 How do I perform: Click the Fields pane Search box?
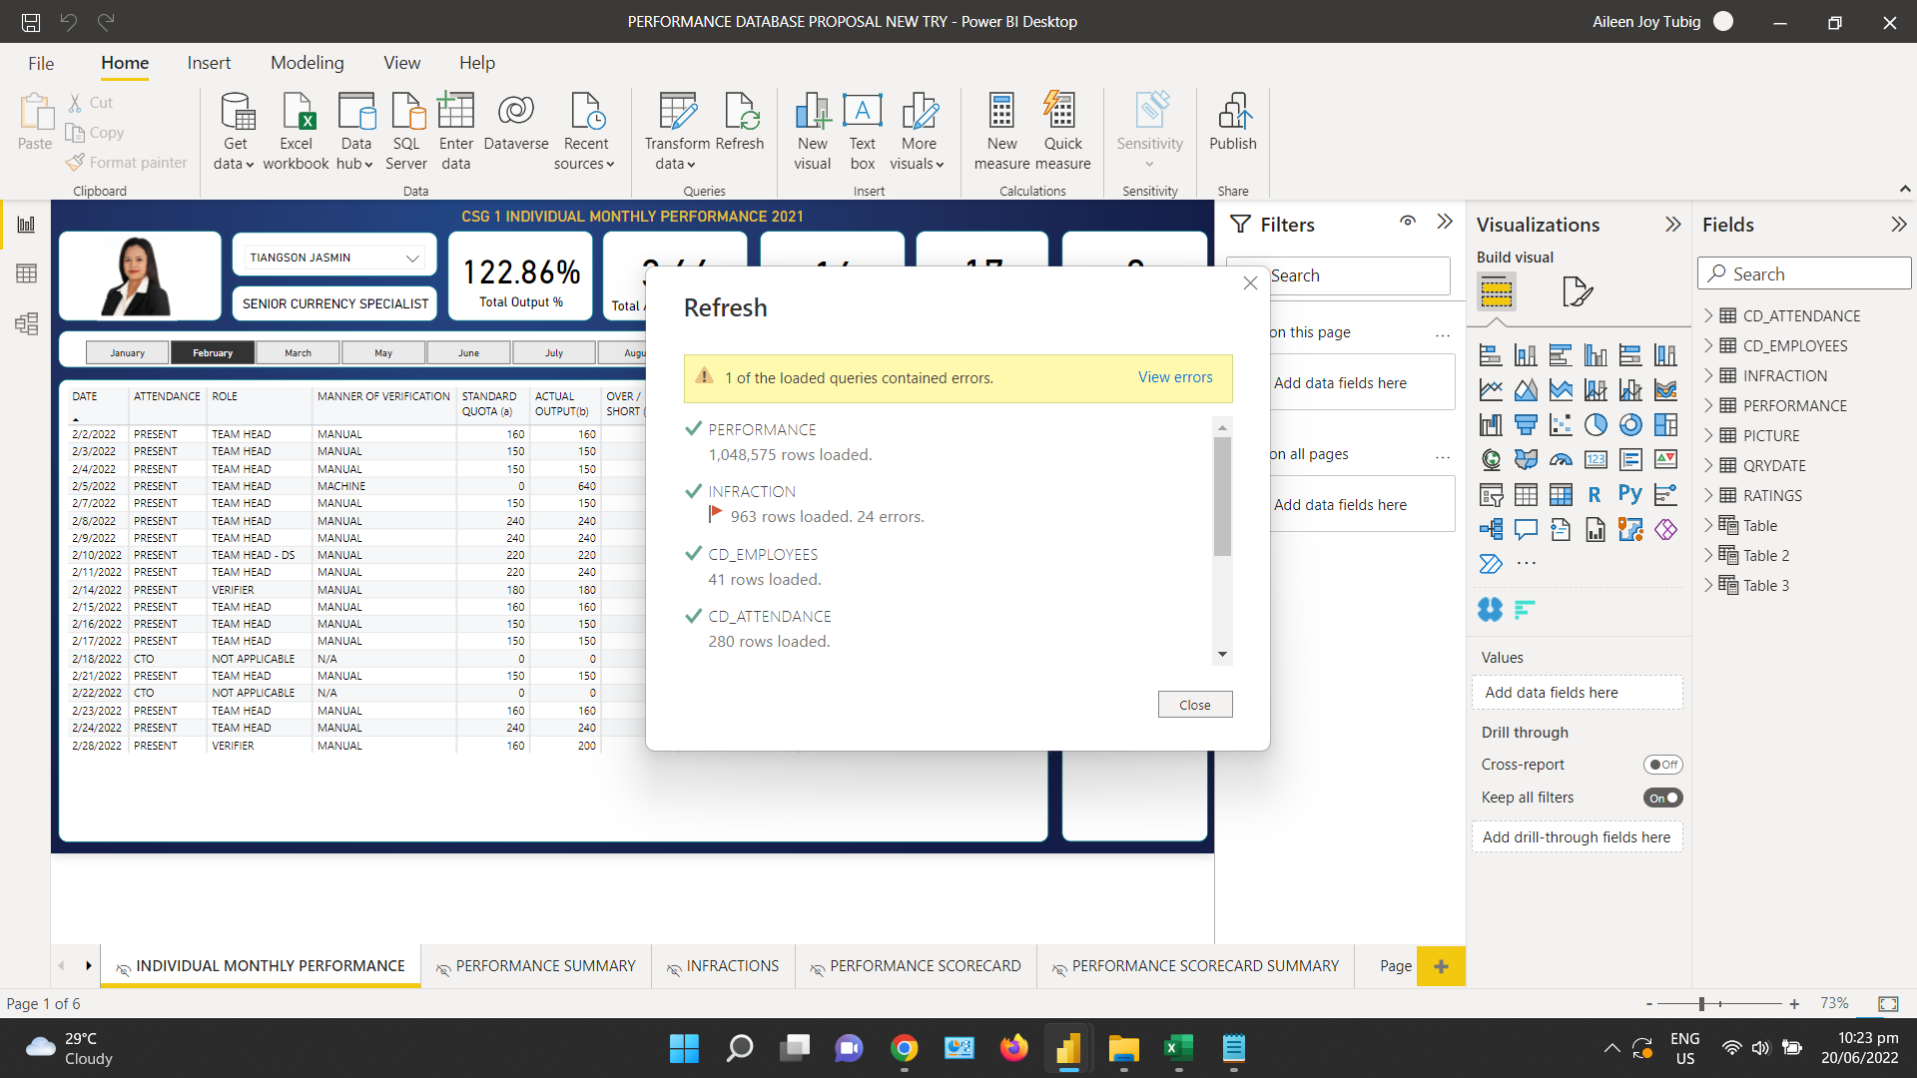(1803, 273)
